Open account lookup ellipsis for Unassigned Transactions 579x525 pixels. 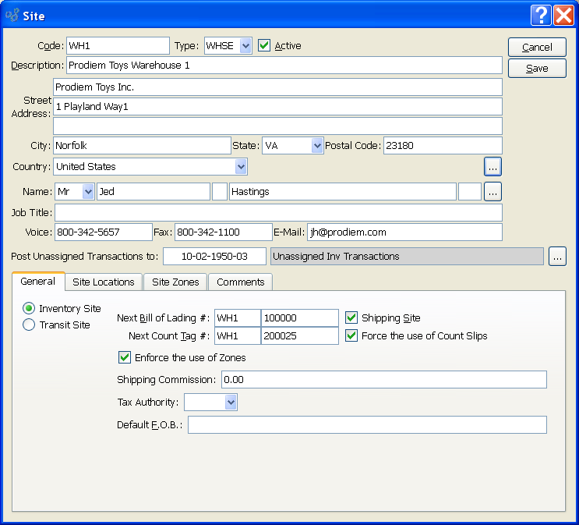tap(556, 257)
